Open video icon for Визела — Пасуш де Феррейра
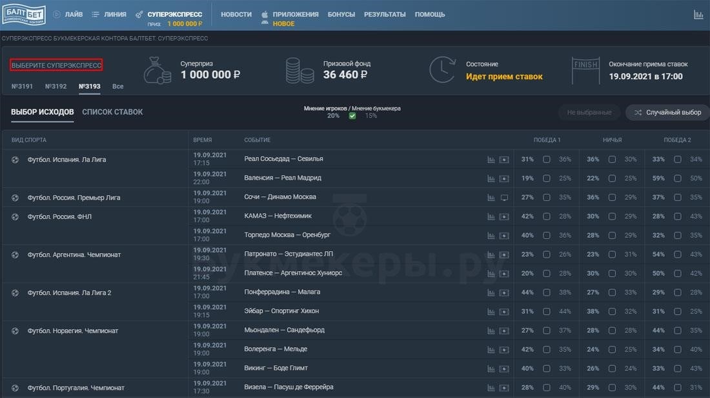This screenshot has height=398, width=710. [504, 388]
